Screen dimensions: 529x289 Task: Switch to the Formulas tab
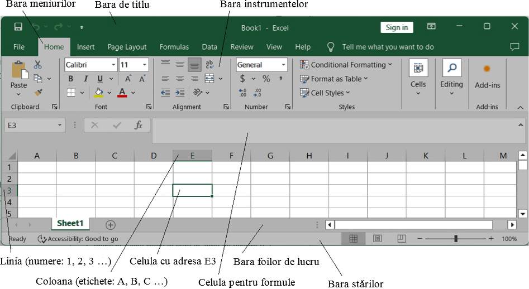(174, 47)
